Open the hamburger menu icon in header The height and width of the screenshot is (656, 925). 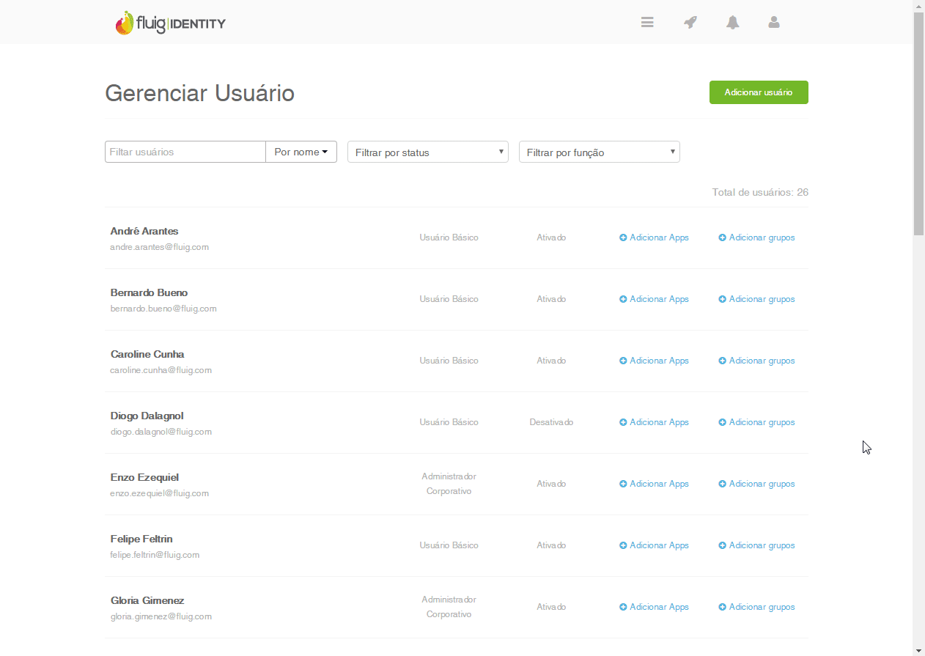pyautogui.click(x=647, y=23)
